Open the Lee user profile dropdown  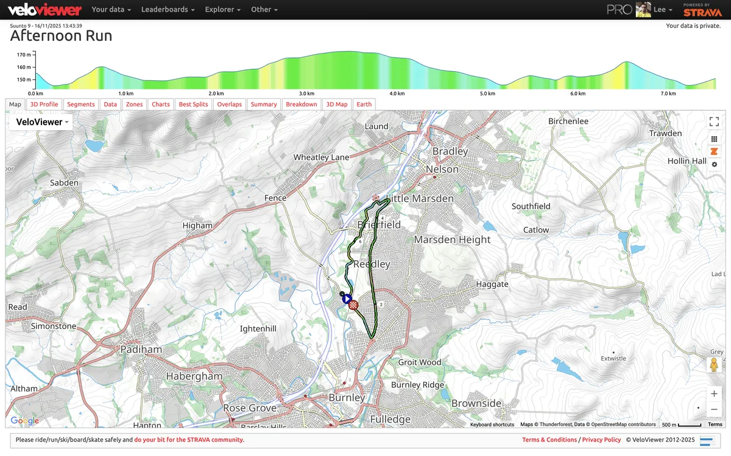coord(654,10)
